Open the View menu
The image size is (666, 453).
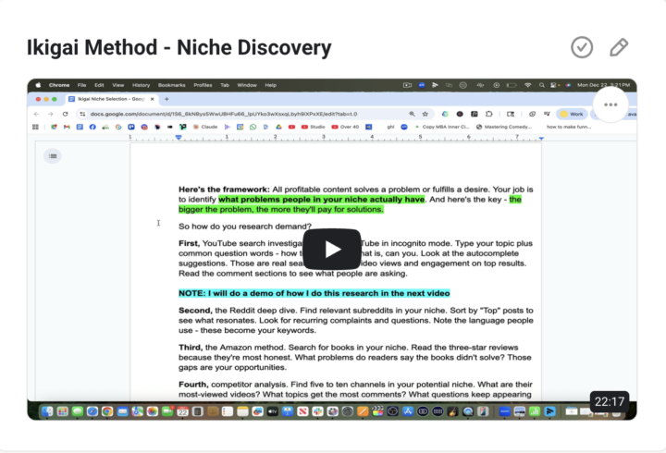(x=118, y=85)
